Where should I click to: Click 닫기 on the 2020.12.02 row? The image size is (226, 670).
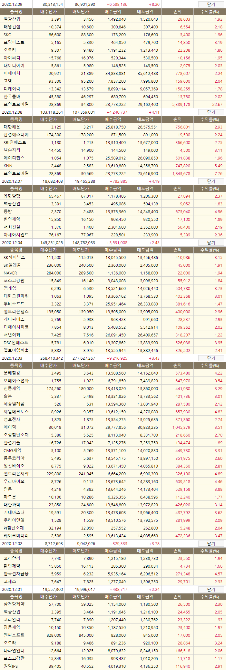(211, 544)
